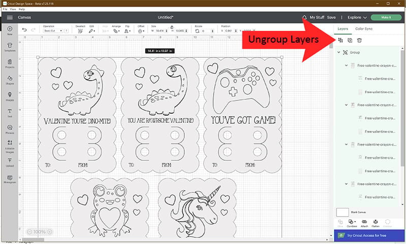Click the Delete trash icon in Layers panel

pyautogui.click(x=359, y=40)
